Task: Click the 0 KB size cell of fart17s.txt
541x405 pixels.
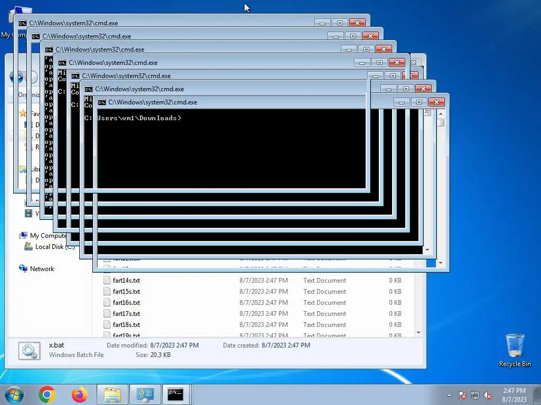Action: (x=395, y=313)
